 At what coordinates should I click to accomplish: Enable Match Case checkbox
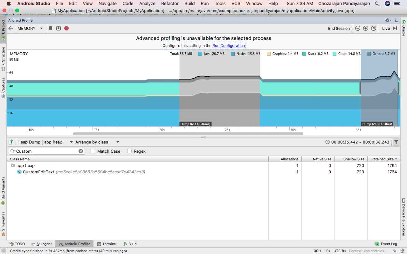pos(93,151)
